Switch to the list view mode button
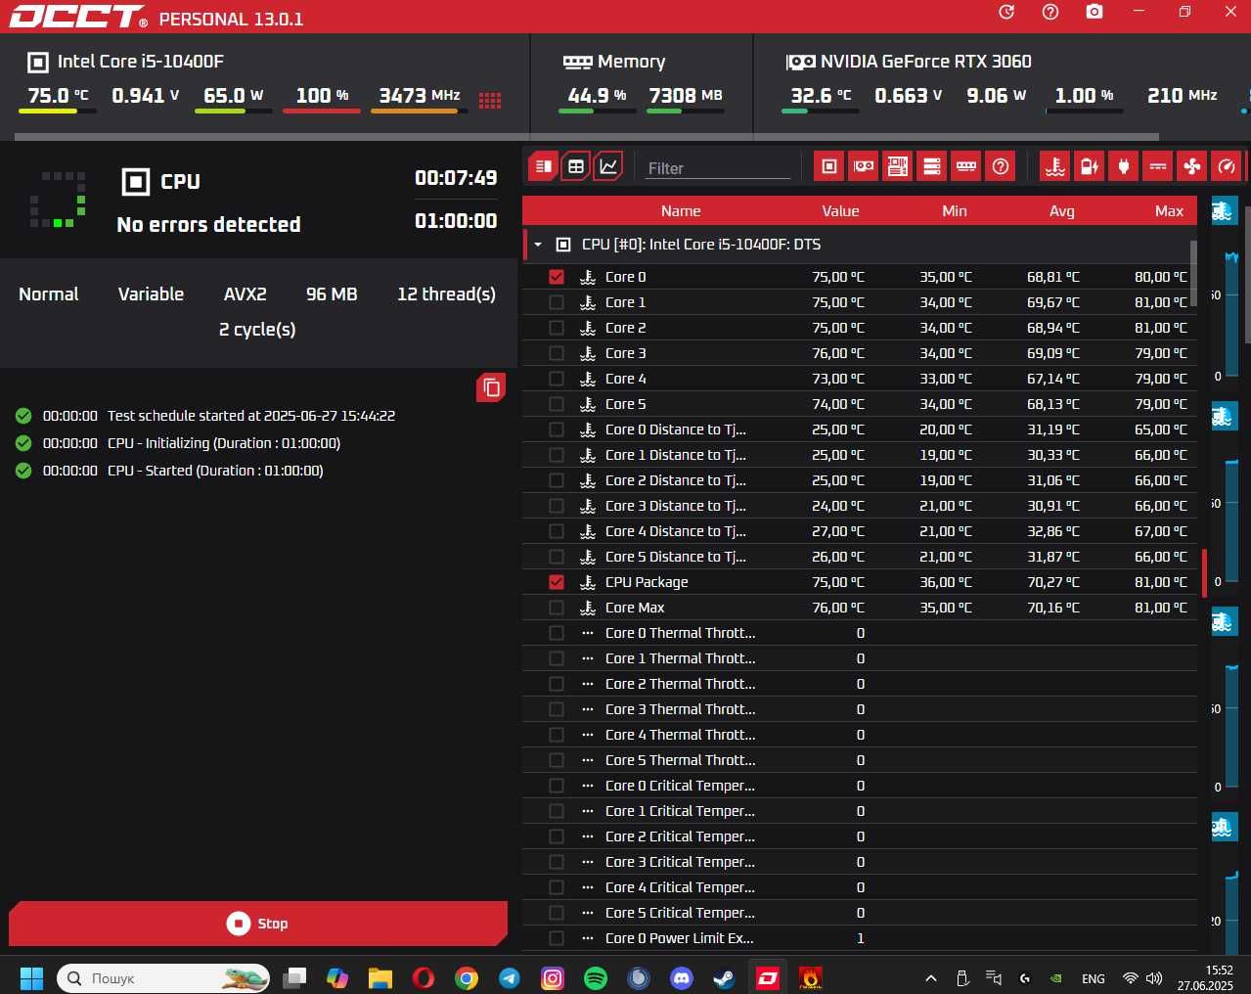Image resolution: width=1251 pixels, height=994 pixels. (x=544, y=166)
